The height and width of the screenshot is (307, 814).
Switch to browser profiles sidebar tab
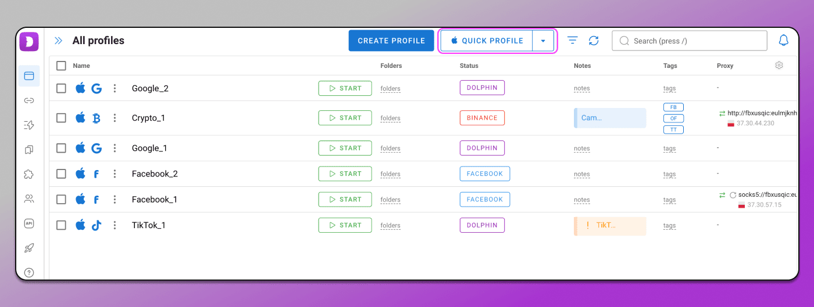tap(29, 75)
